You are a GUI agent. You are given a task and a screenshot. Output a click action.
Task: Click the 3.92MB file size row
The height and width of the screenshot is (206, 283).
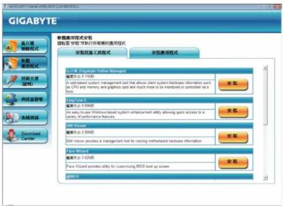pos(140,158)
